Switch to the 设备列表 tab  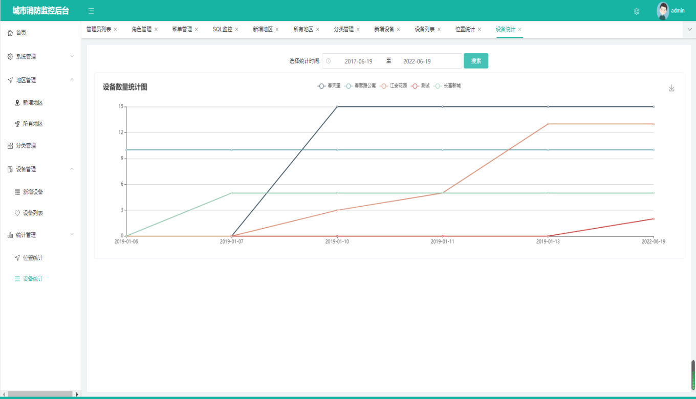[425, 29]
